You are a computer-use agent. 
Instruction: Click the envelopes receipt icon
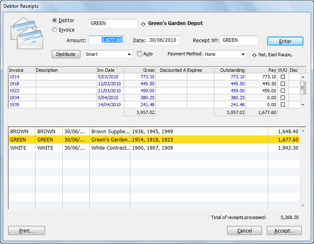pos(27,33)
